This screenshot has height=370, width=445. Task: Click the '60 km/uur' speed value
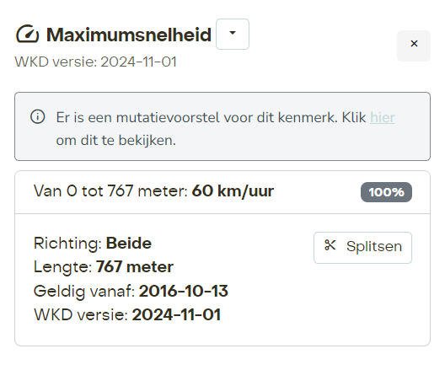point(233,191)
